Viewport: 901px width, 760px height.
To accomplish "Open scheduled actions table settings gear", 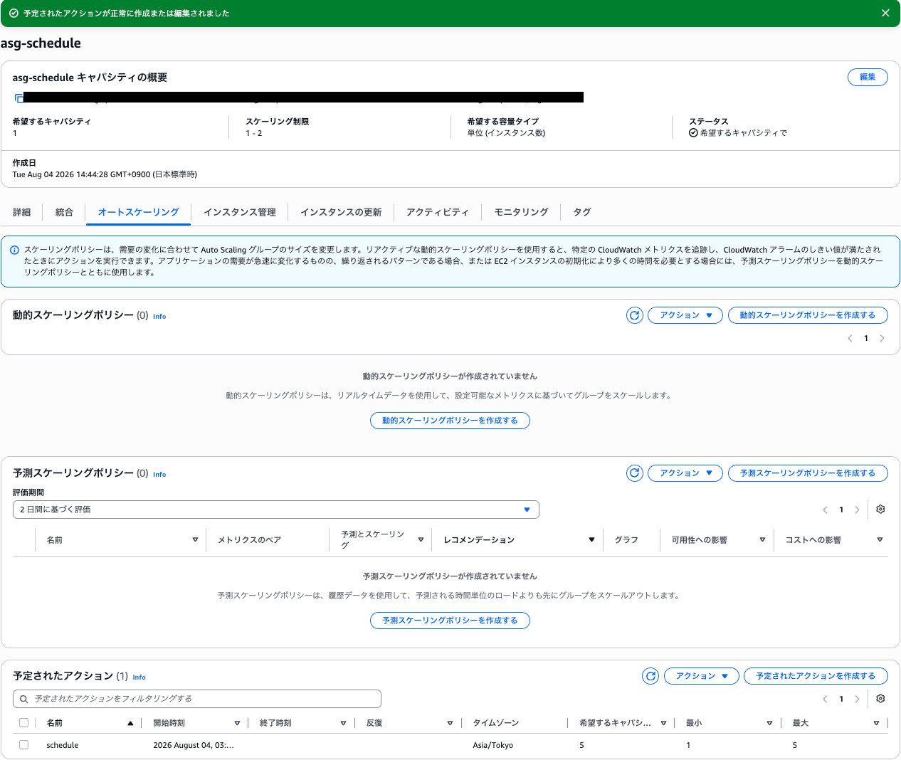I will 880,699.
